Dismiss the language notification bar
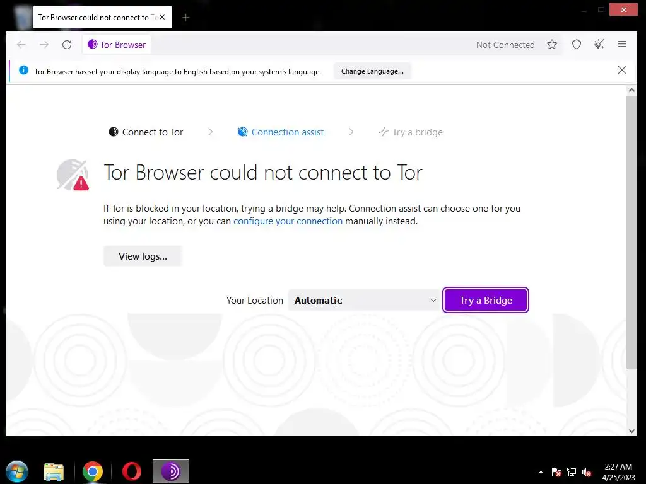This screenshot has width=646, height=484. point(621,70)
